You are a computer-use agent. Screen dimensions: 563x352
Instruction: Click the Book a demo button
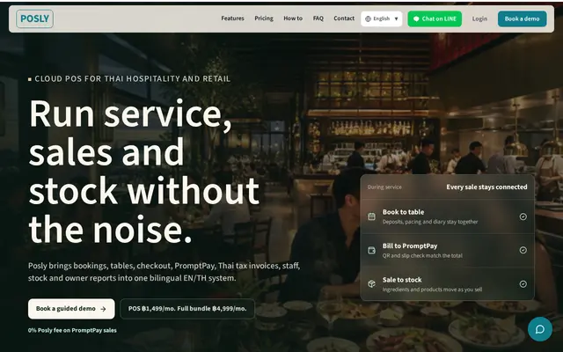522,19
